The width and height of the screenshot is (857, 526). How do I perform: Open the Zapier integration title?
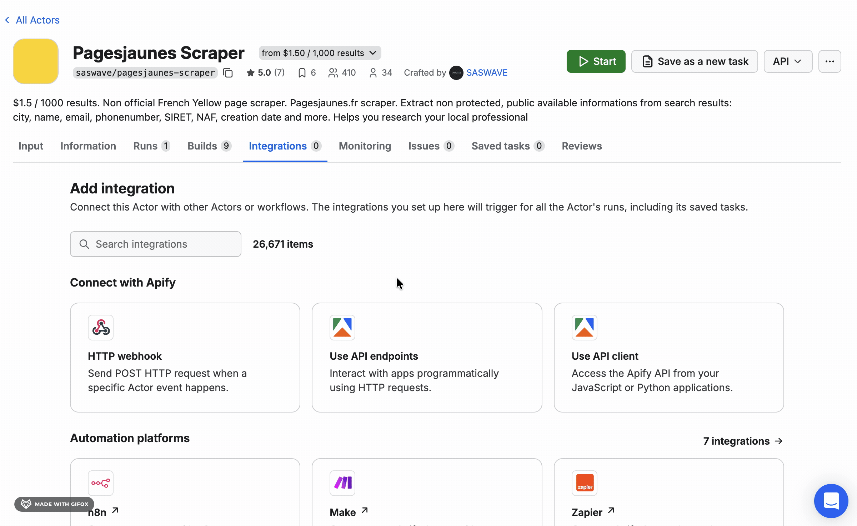[587, 512]
